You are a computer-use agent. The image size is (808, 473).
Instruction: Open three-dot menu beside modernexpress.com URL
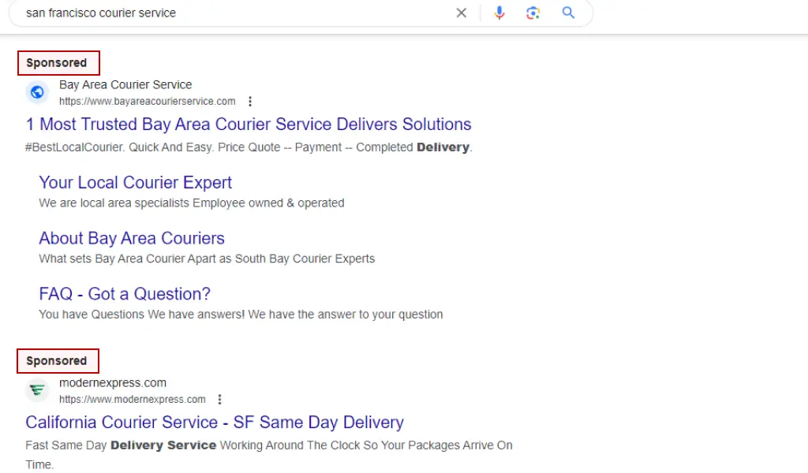point(219,400)
